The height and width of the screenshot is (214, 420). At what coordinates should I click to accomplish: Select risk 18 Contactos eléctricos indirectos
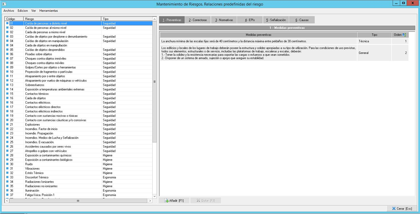click(79, 112)
